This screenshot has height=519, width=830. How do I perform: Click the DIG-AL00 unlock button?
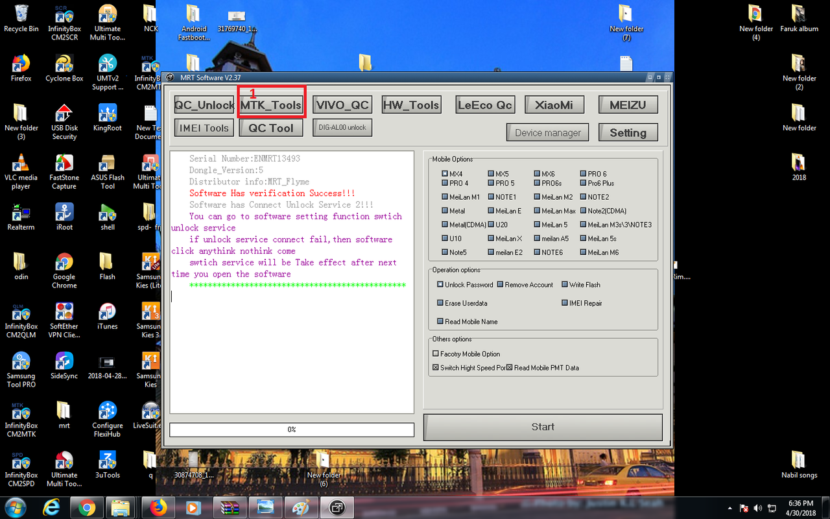pyautogui.click(x=342, y=128)
